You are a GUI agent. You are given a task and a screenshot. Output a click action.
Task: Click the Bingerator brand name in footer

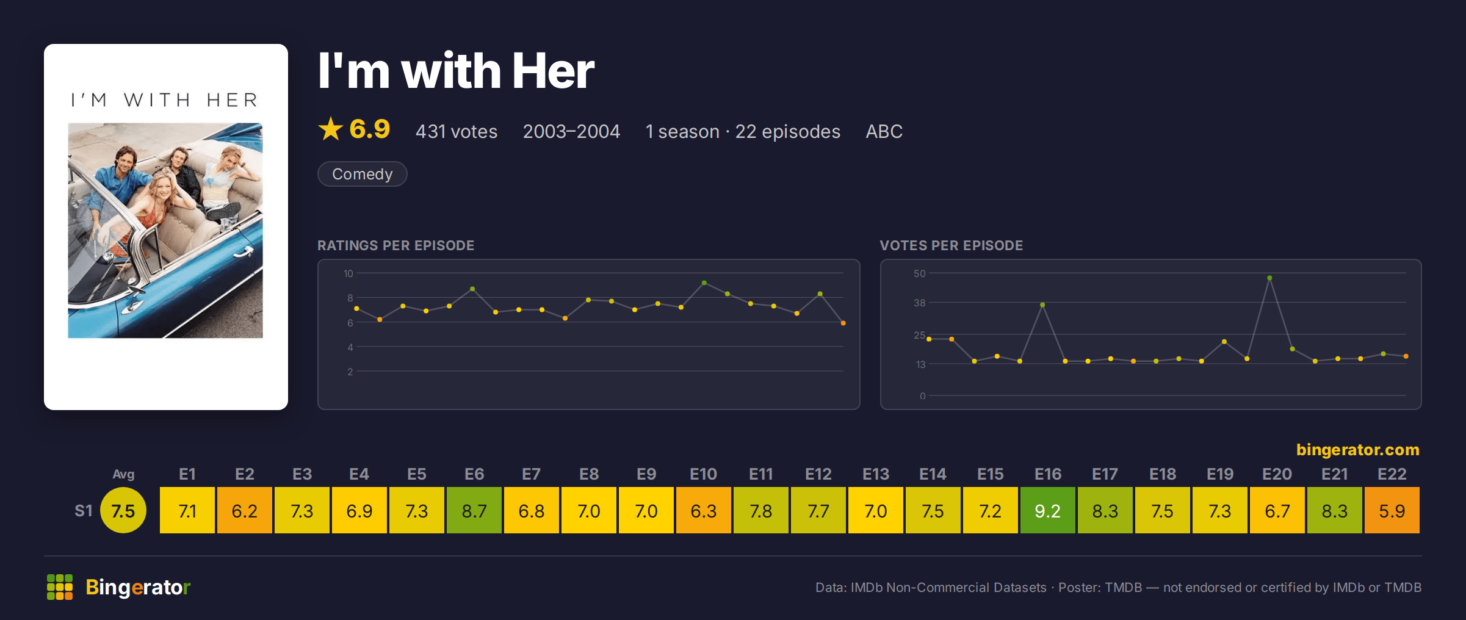pos(138,587)
